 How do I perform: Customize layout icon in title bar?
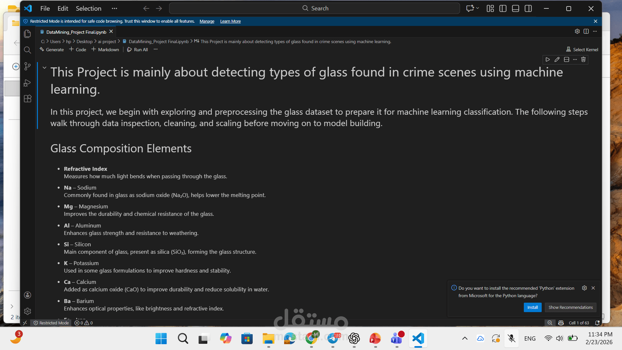pyautogui.click(x=490, y=8)
